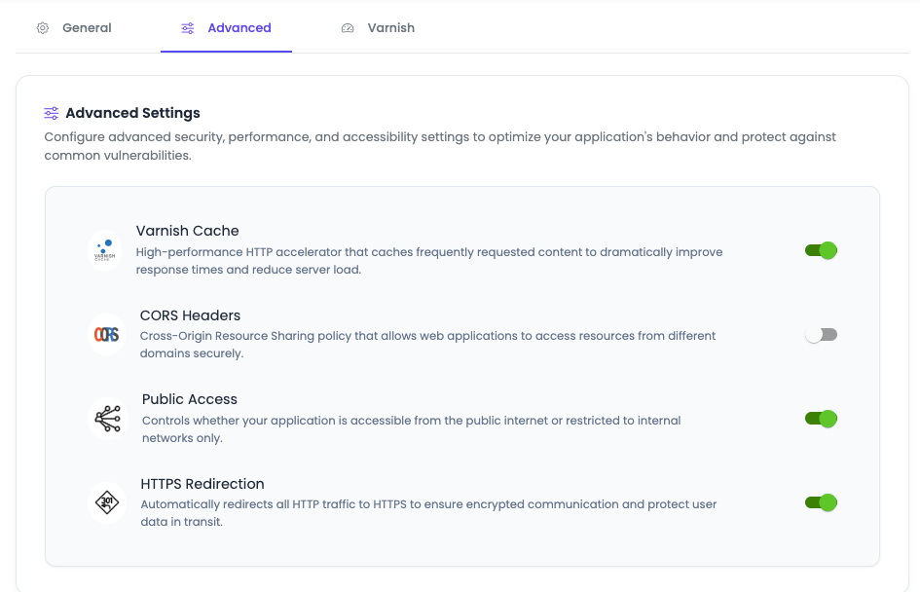Viewport: 920px width, 592px height.
Task: Click the Public Access network icon
Action: coord(105,419)
